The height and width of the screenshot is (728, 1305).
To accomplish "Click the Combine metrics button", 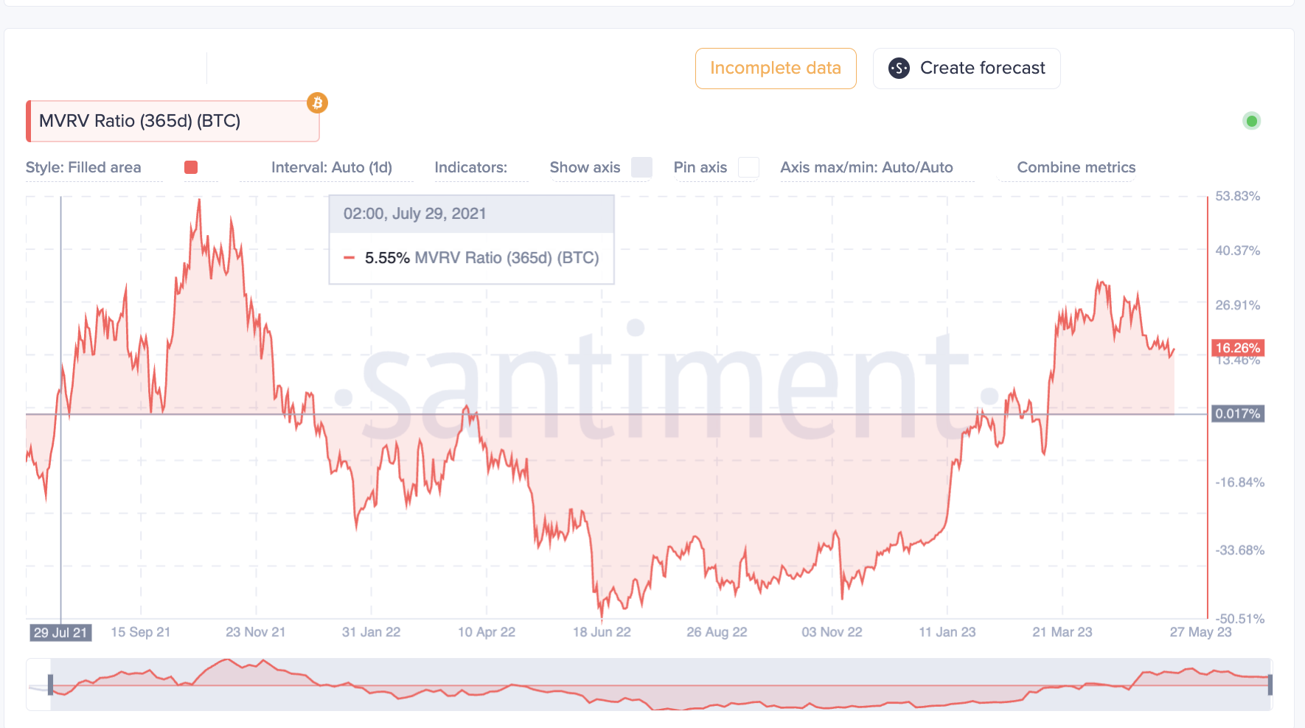I will pos(1076,168).
